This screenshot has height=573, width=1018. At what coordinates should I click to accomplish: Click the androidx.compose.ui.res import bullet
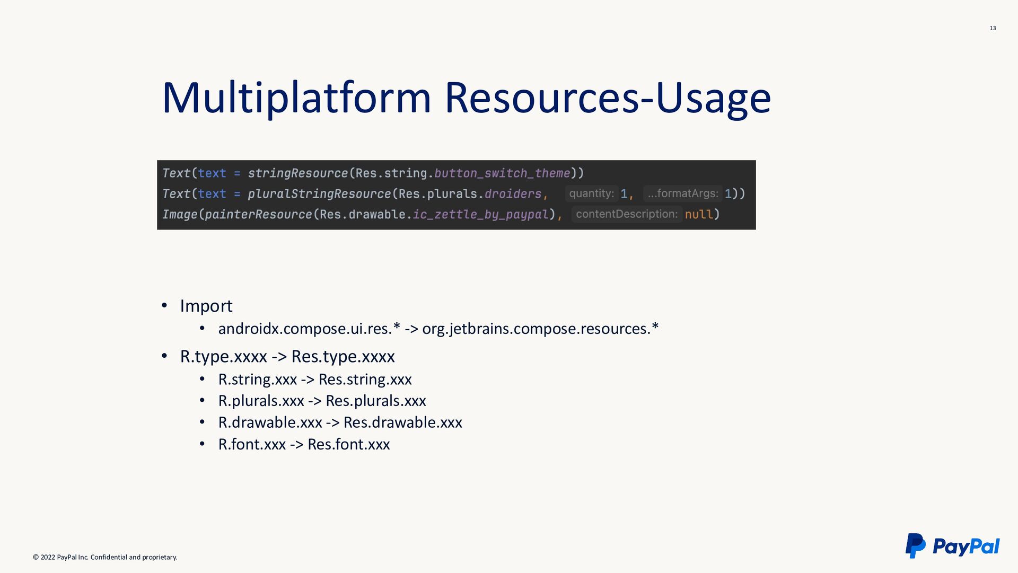point(438,329)
